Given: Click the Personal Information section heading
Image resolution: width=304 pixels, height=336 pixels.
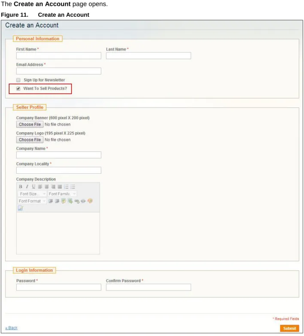Looking at the screenshot, I should coord(37,39).
